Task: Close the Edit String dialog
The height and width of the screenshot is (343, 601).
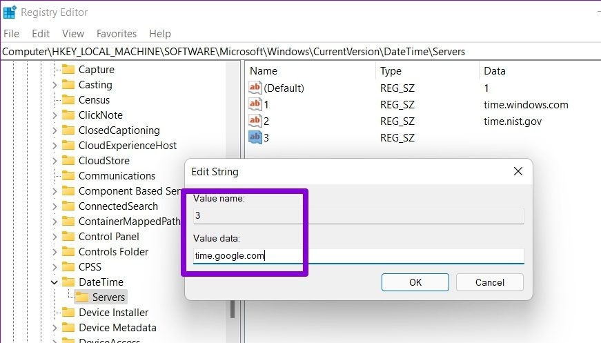Action: [x=518, y=171]
